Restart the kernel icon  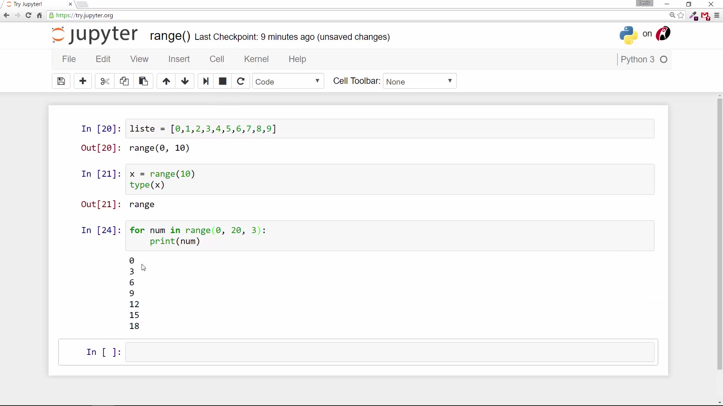click(x=241, y=81)
